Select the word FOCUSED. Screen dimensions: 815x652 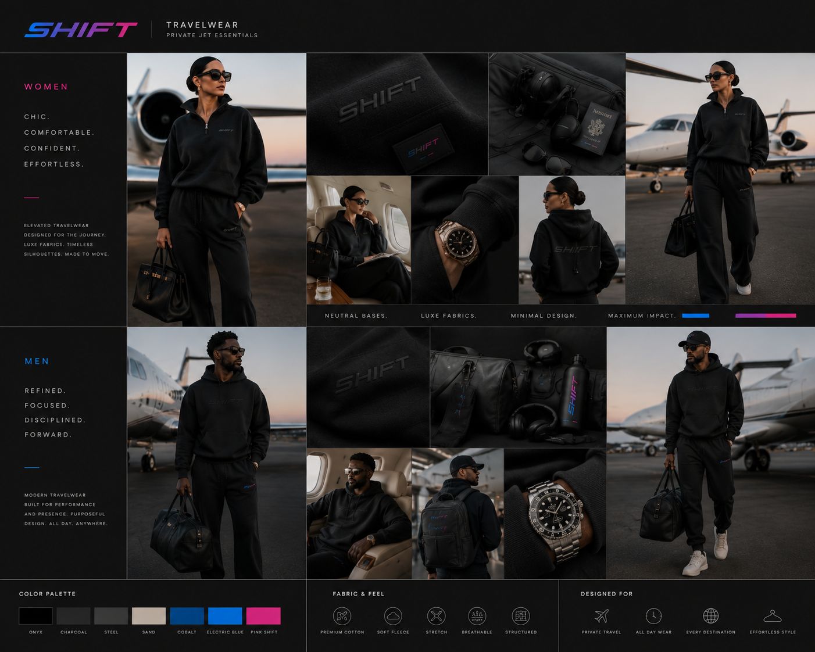tap(47, 406)
